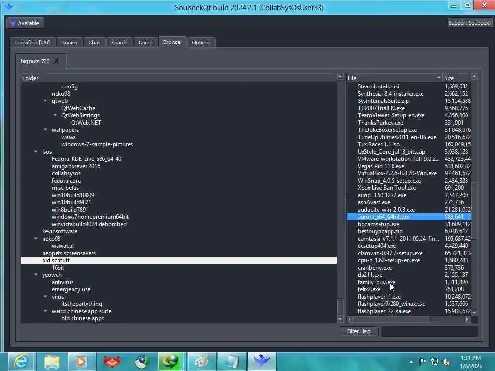This screenshot has width=495, height=371.
Task: Select the kevinsoftware folder
Action: pos(59,231)
